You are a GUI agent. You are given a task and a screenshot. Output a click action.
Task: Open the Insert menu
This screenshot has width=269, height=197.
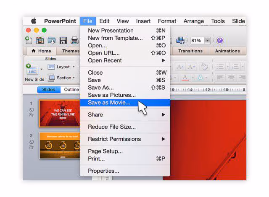[143, 21]
